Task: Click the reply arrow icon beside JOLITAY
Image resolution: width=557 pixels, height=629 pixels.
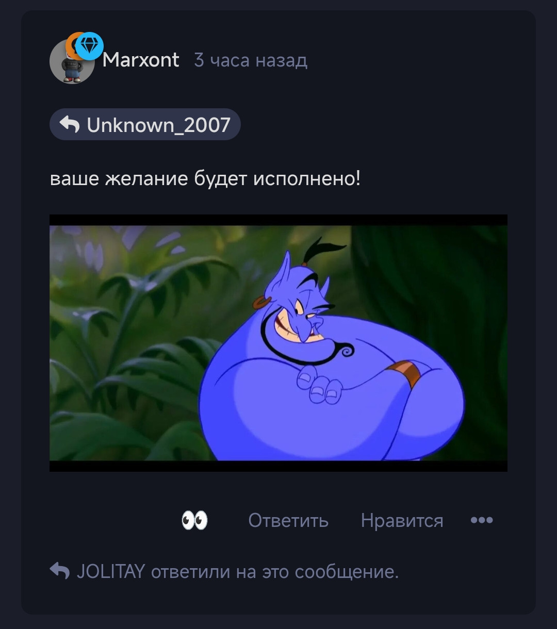Action: point(59,571)
